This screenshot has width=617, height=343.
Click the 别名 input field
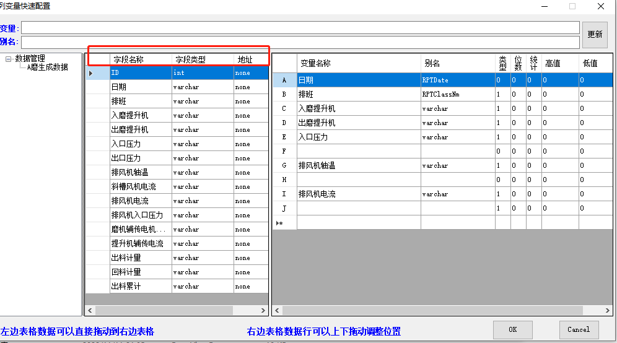pos(300,42)
